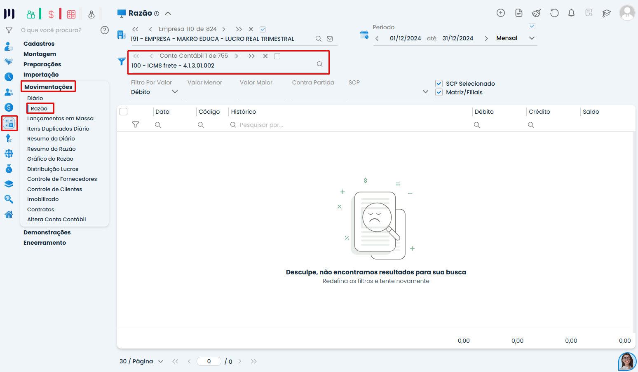This screenshot has height=372, width=638.
Task: Clear the Conta Contábil selection with X
Action: point(265,56)
